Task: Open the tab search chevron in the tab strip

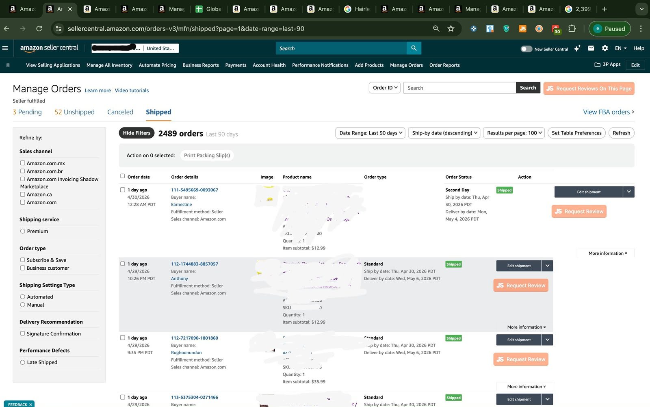Action: 641,9
